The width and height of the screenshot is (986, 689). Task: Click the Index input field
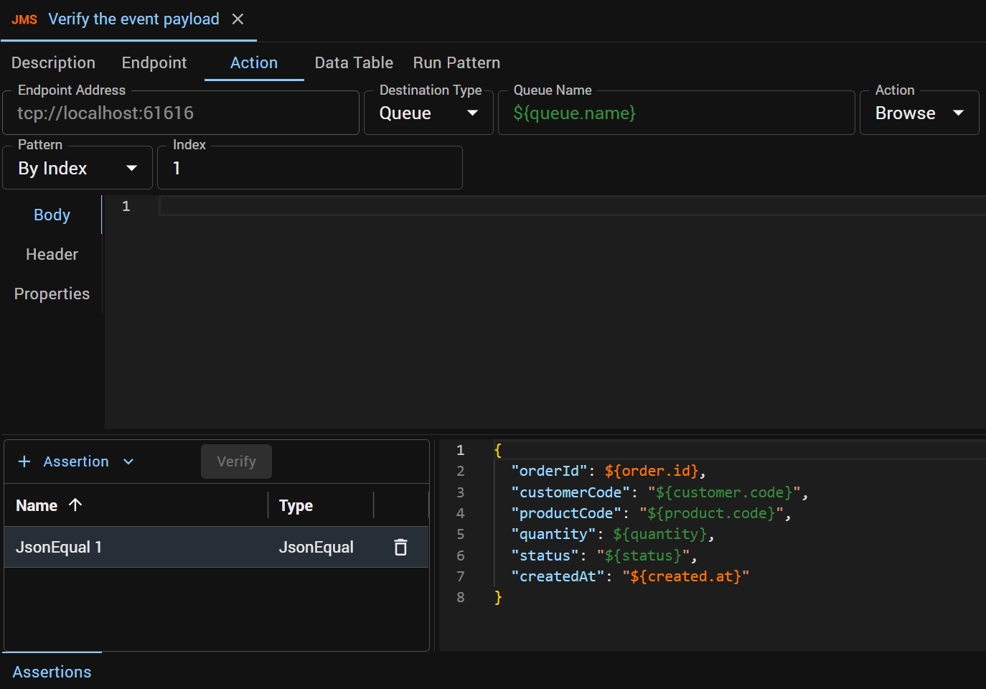pyautogui.click(x=310, y=168)
